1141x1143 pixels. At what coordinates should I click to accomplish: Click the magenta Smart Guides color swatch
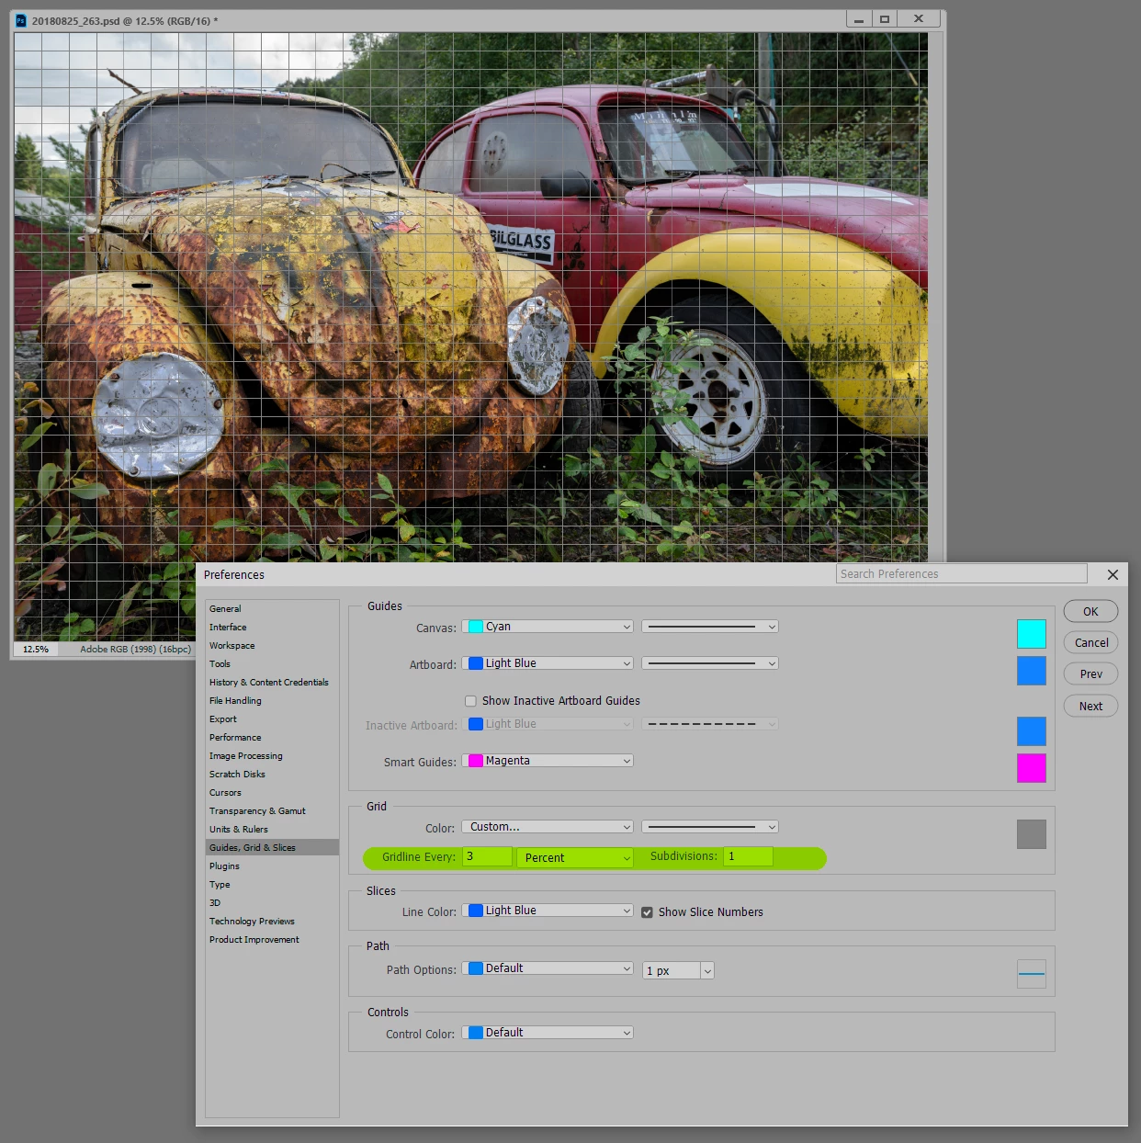pyautogui.click(x=1031, y=768)
